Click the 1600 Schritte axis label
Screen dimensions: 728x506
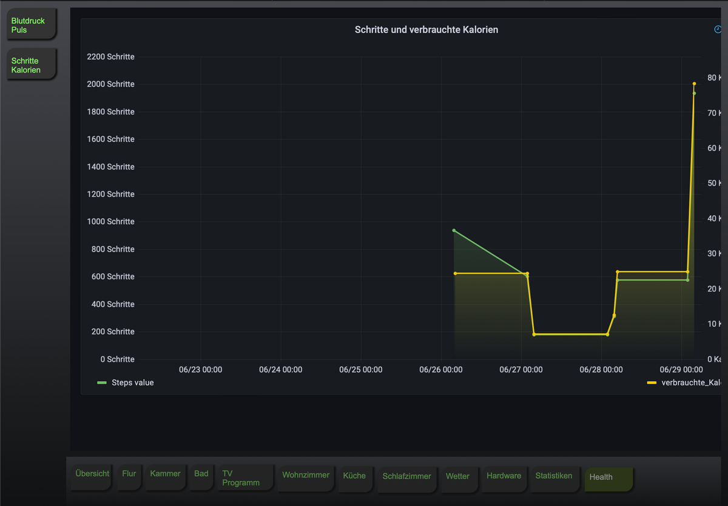click(111, 139)
